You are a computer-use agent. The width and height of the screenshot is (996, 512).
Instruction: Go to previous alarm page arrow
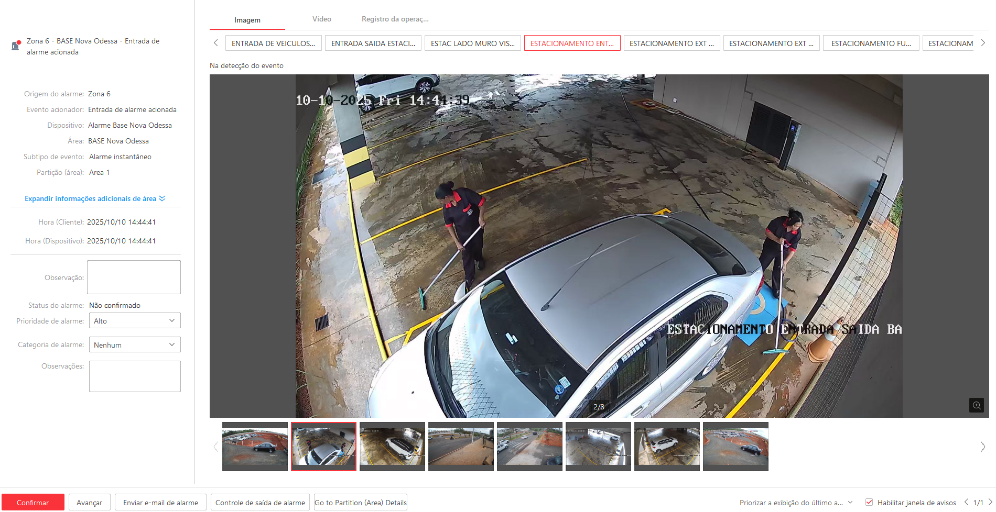pyautogui.click(x=966, y=502)
